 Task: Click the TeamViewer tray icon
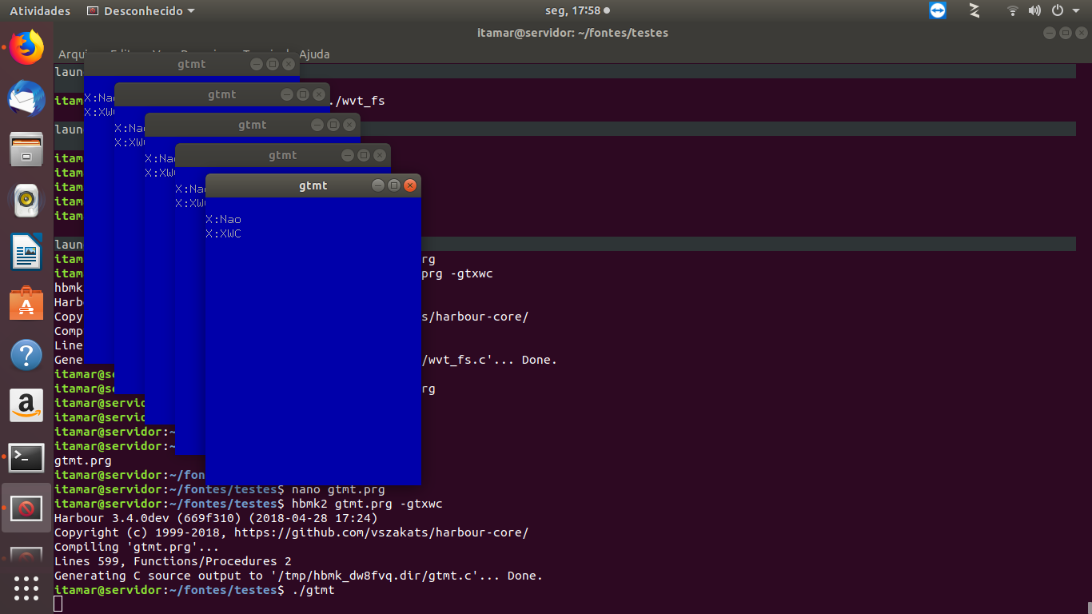tap(938, 10)
